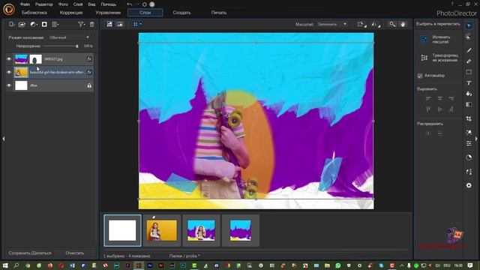480x270 pixels.
Task: Click the fx icon on 5895327.jpg layer
Action: (89, 59)
